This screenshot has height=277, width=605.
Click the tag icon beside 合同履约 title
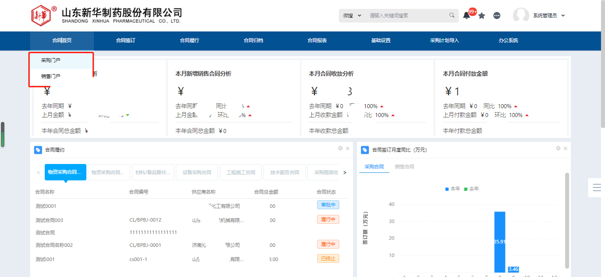pyautogui.click(x=38, y=150)
